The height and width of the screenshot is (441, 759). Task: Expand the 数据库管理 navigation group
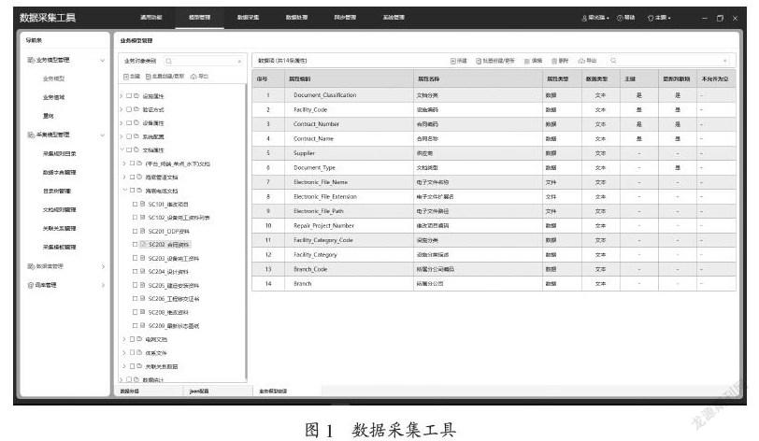pos(103,266)
